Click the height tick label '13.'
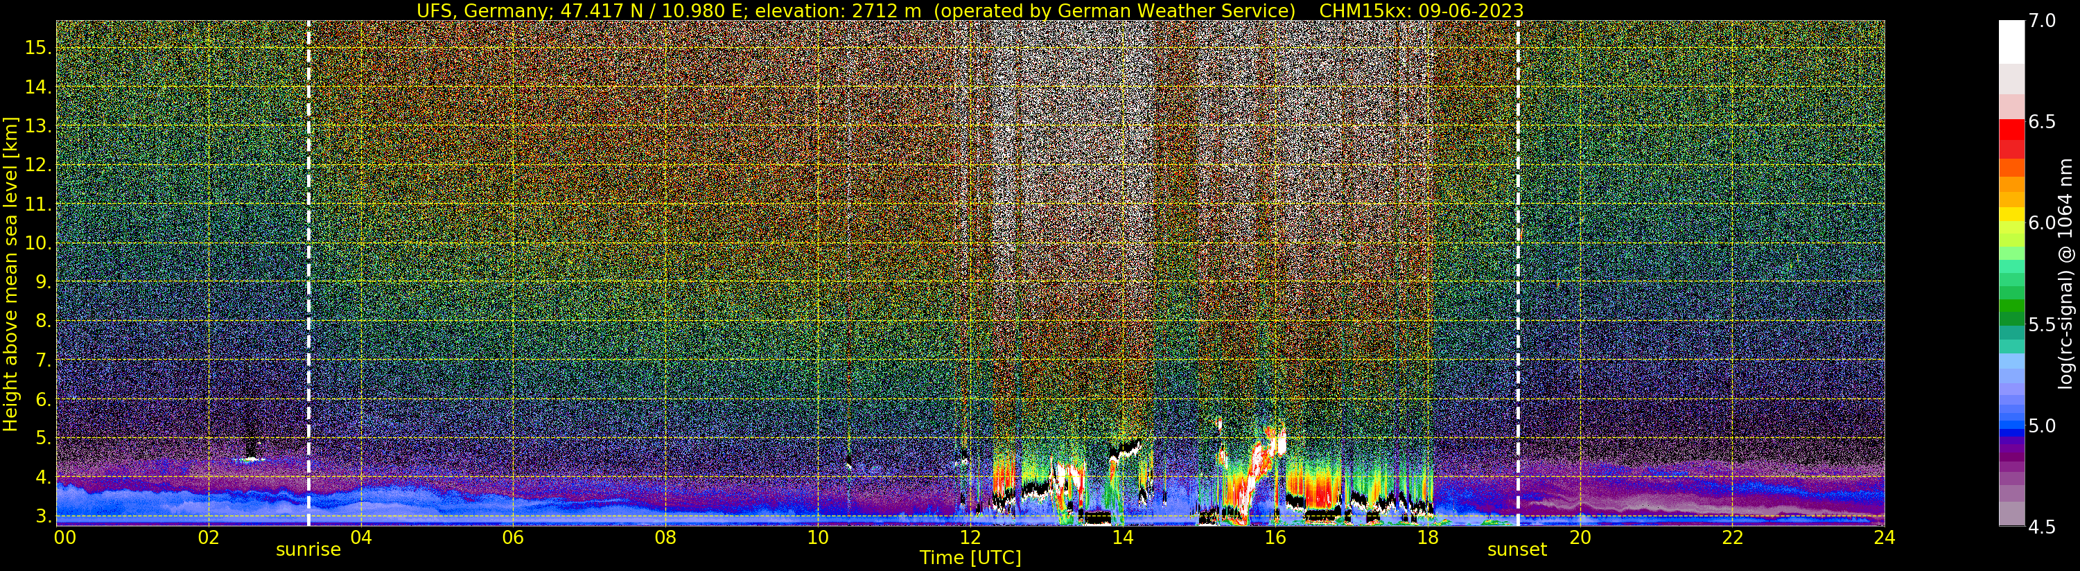This screenshot has width=2080, height=571. (x=37, y=126)
